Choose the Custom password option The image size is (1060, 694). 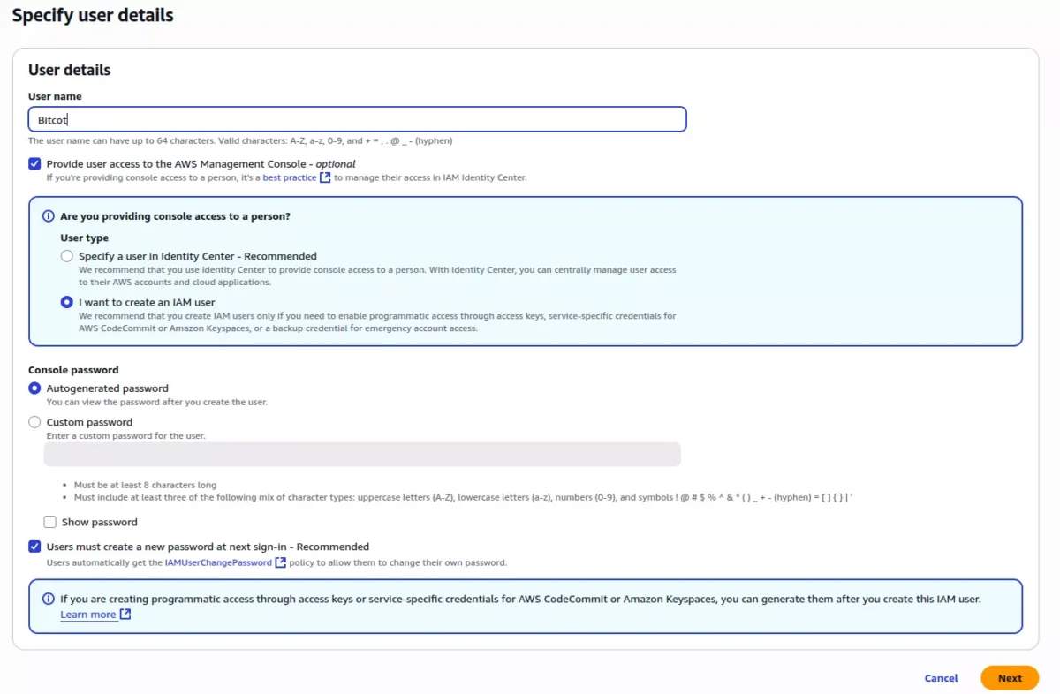[34, 422]
